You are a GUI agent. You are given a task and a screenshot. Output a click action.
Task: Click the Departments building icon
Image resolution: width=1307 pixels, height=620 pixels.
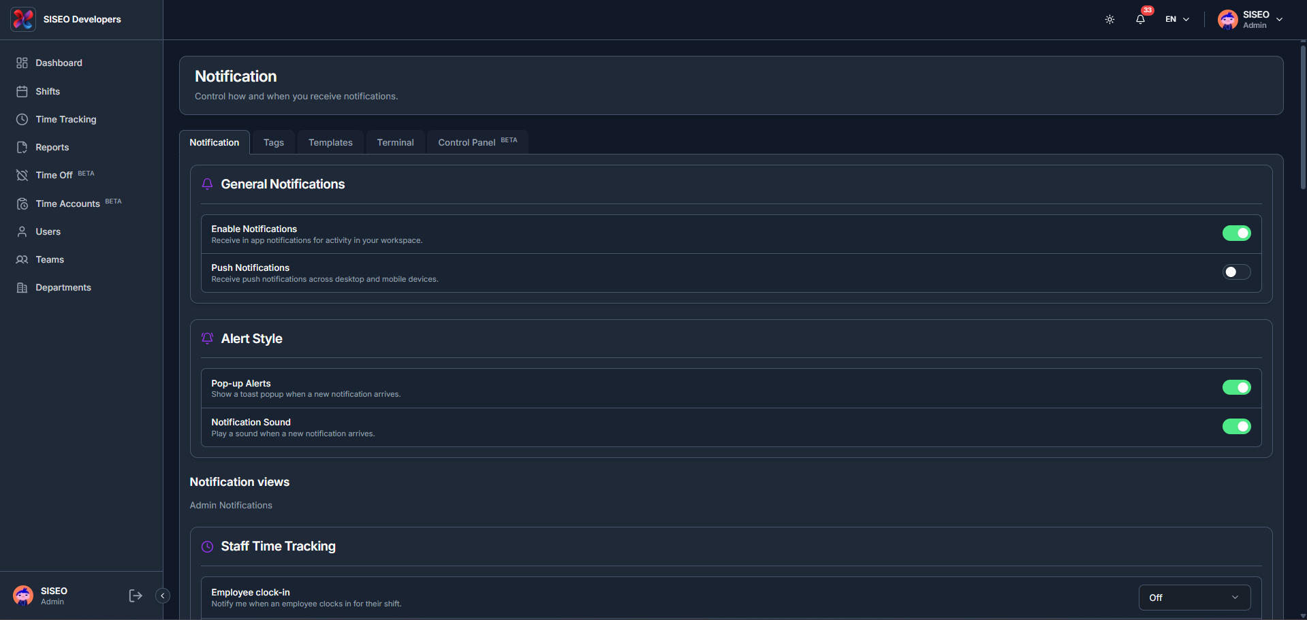(22, 287)
